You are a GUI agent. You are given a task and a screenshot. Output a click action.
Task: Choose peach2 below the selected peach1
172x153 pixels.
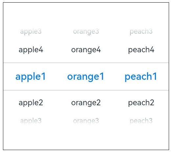click(x=141, y=103)
